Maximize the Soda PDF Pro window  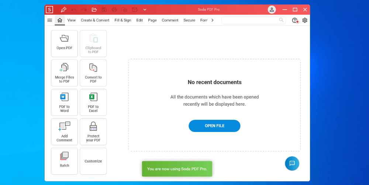pos(295,10)
